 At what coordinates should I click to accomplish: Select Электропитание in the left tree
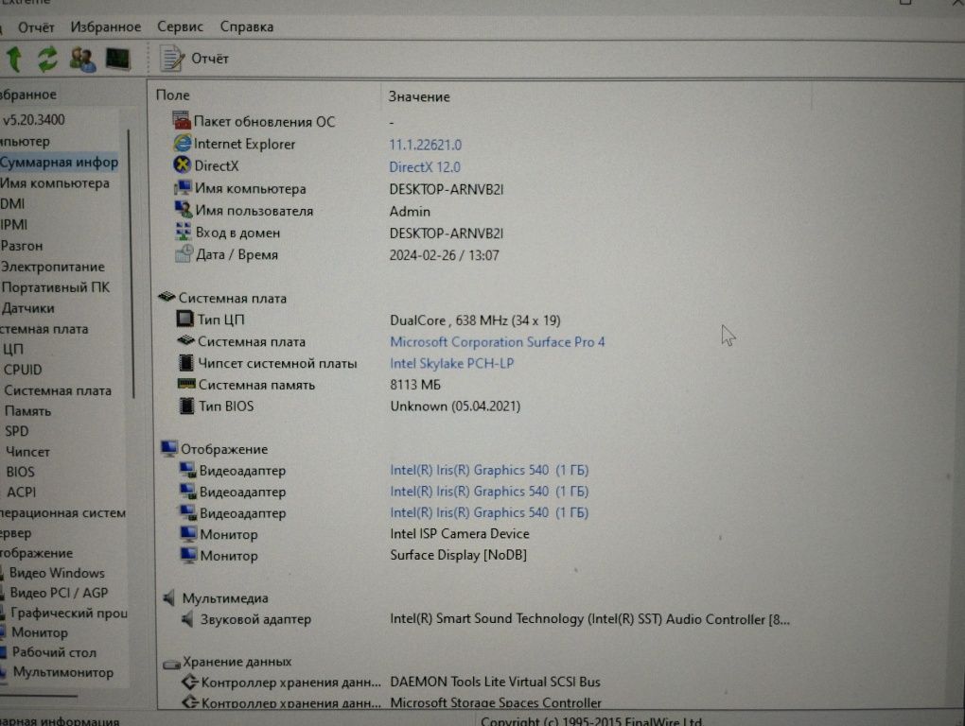click(x=52, y=267)
